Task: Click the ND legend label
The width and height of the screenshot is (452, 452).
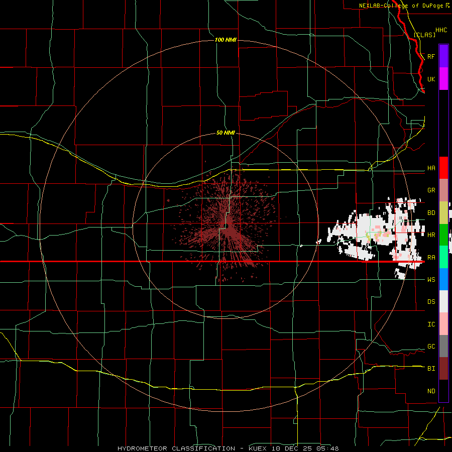Action: coord(431,391)
